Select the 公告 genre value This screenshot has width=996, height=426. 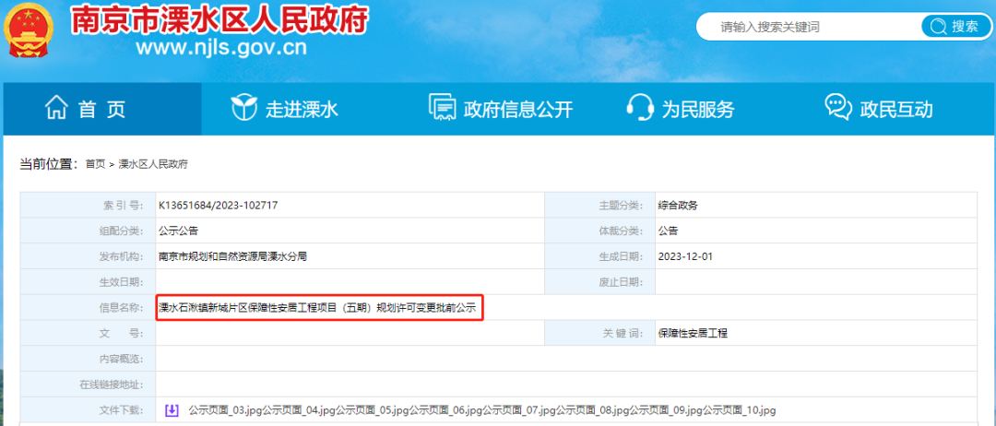(669, 231)
